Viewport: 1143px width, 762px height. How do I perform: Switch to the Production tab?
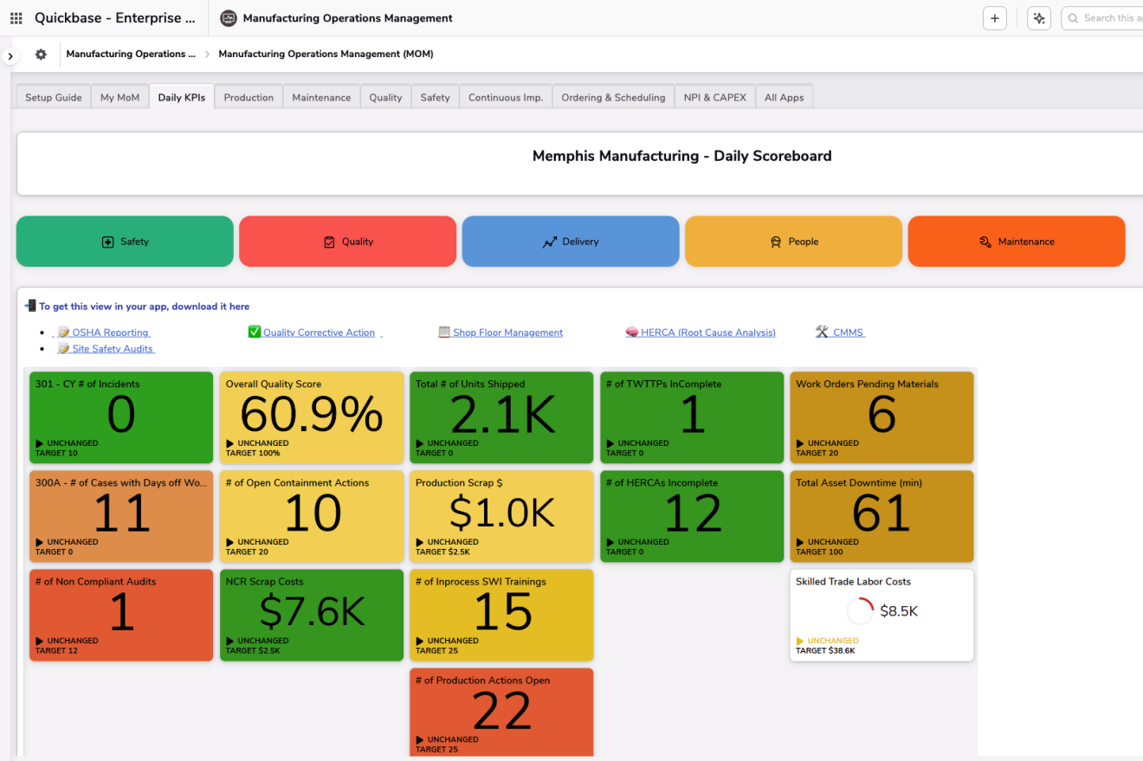pos(249,98)
